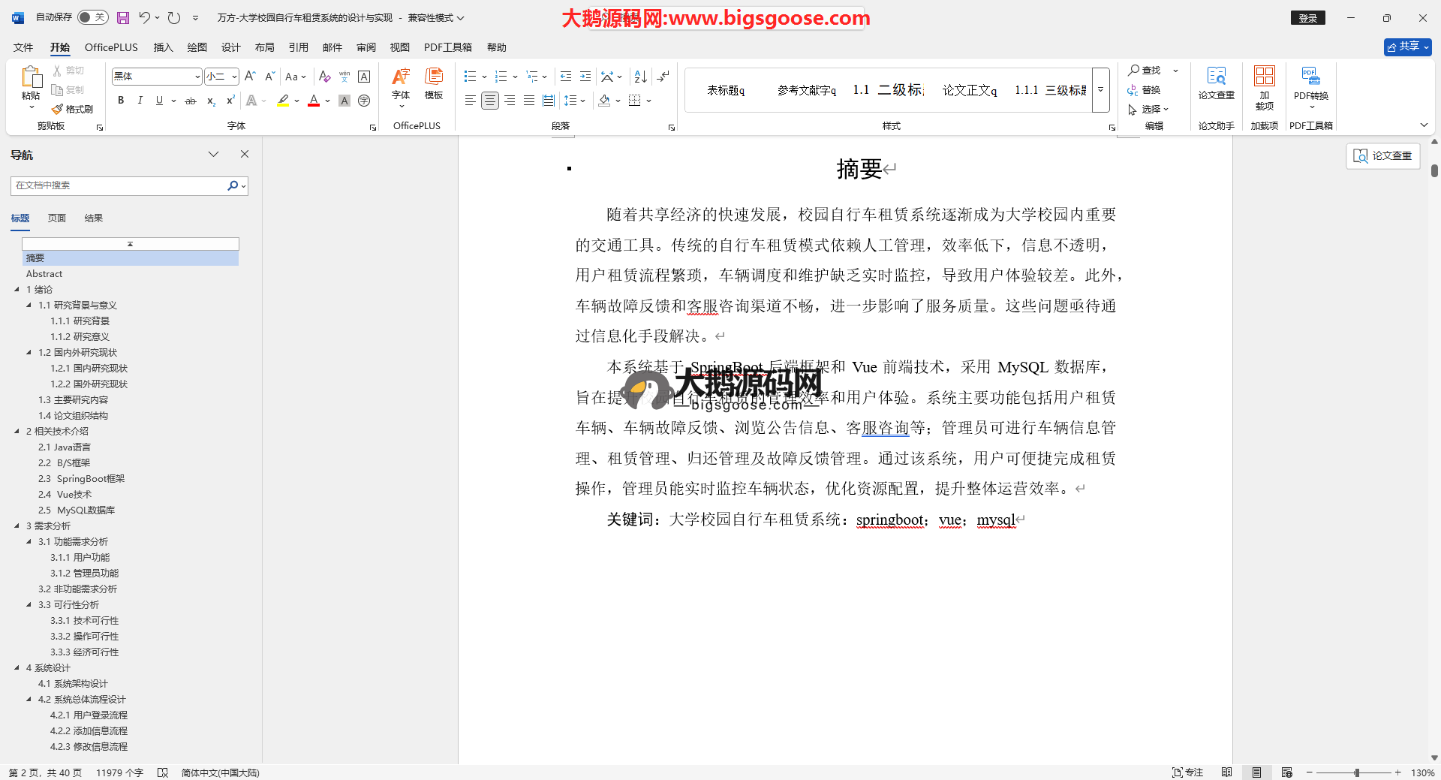Click the zoom slider in status bar
This screenshot has width=1441, height=780.
point(1356,772)
